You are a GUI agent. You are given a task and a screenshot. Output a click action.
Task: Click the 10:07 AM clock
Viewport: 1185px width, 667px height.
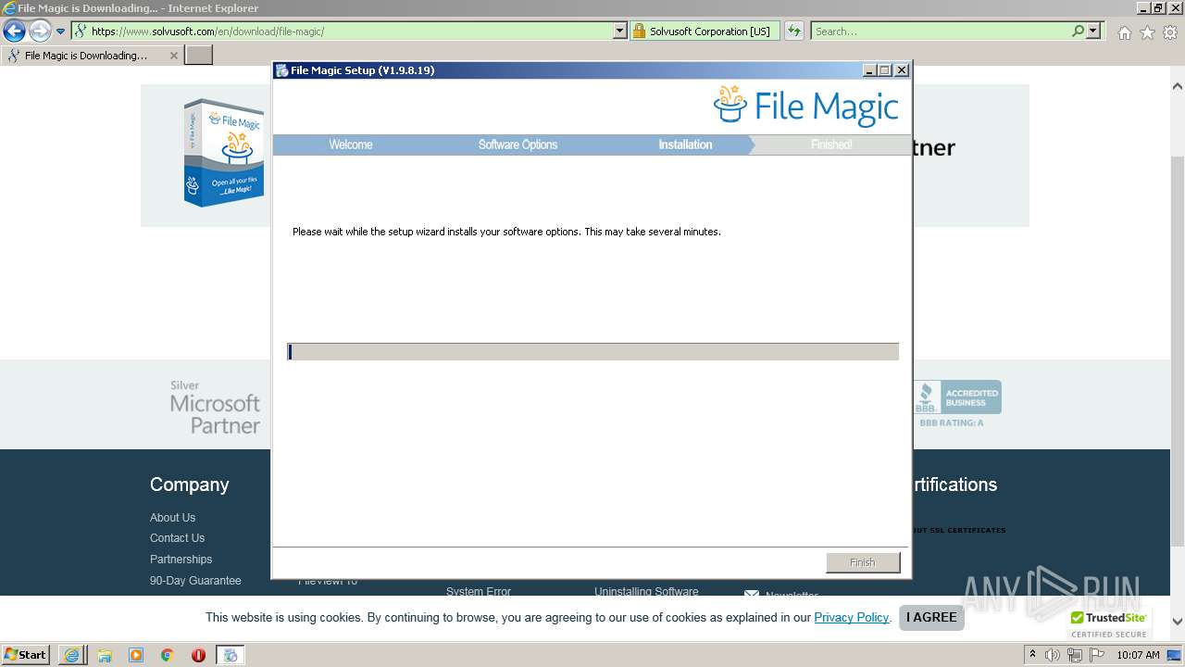point(1138,655)
